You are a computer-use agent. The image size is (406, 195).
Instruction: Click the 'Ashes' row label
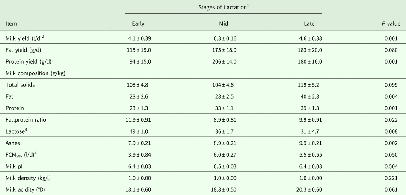click(x=14, y=143)
